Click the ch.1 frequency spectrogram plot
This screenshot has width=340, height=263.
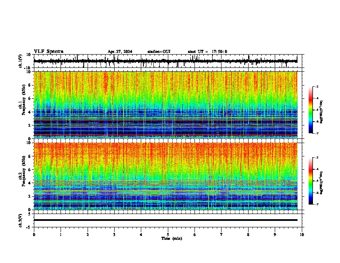coord(166,105)
